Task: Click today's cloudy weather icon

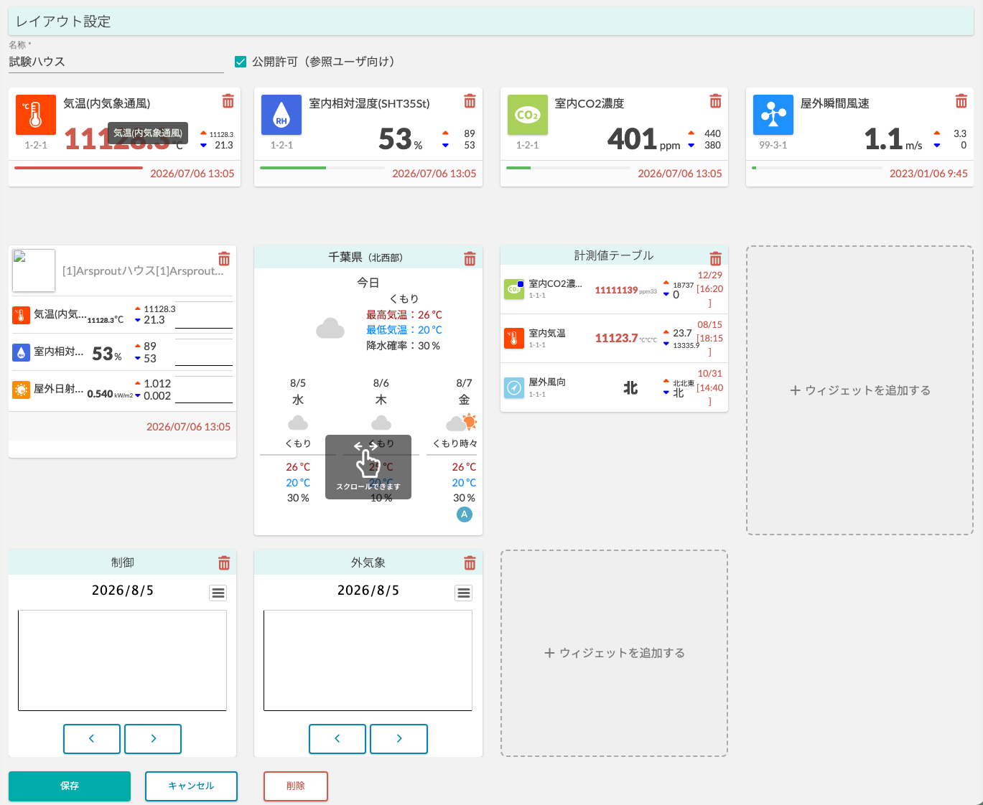Action: (x=330, y=329)
